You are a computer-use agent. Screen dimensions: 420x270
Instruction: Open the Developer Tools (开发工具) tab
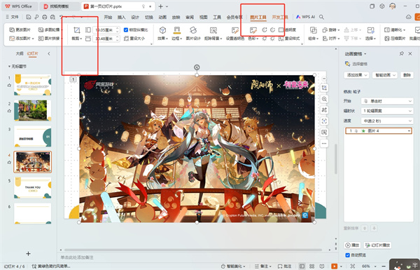point(280,17)
